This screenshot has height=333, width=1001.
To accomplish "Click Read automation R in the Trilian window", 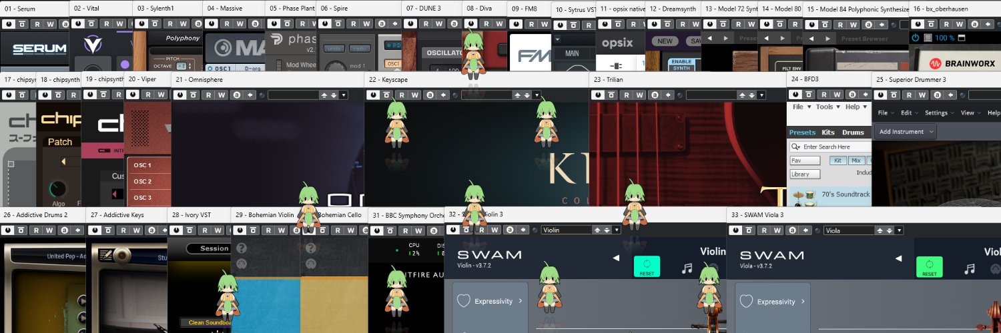I will pos(626,95).
